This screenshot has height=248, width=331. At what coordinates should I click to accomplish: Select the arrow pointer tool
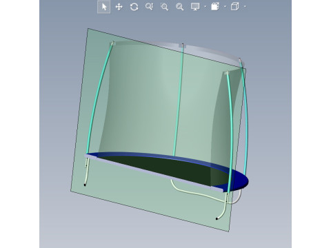coord(104,7)
